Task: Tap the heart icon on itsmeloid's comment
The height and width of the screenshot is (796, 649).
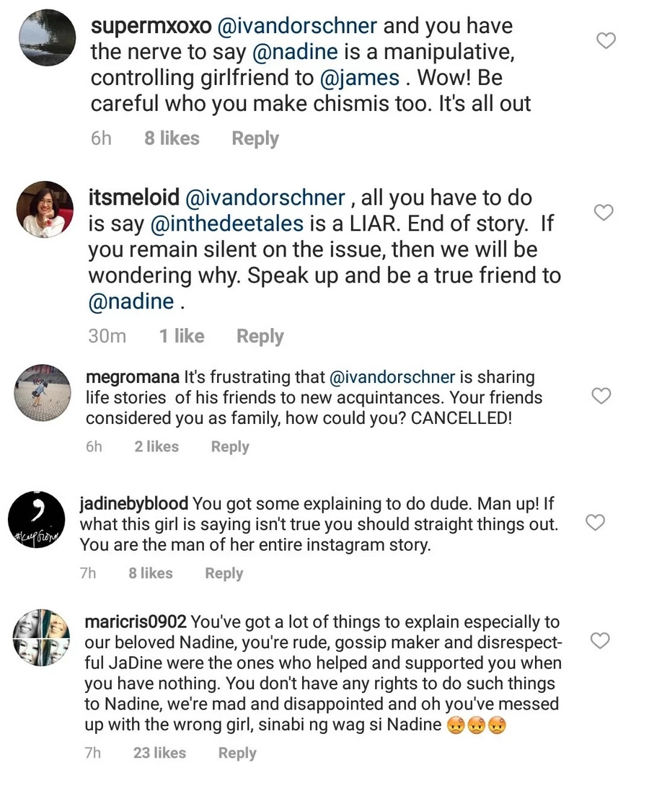Action: 604,212
